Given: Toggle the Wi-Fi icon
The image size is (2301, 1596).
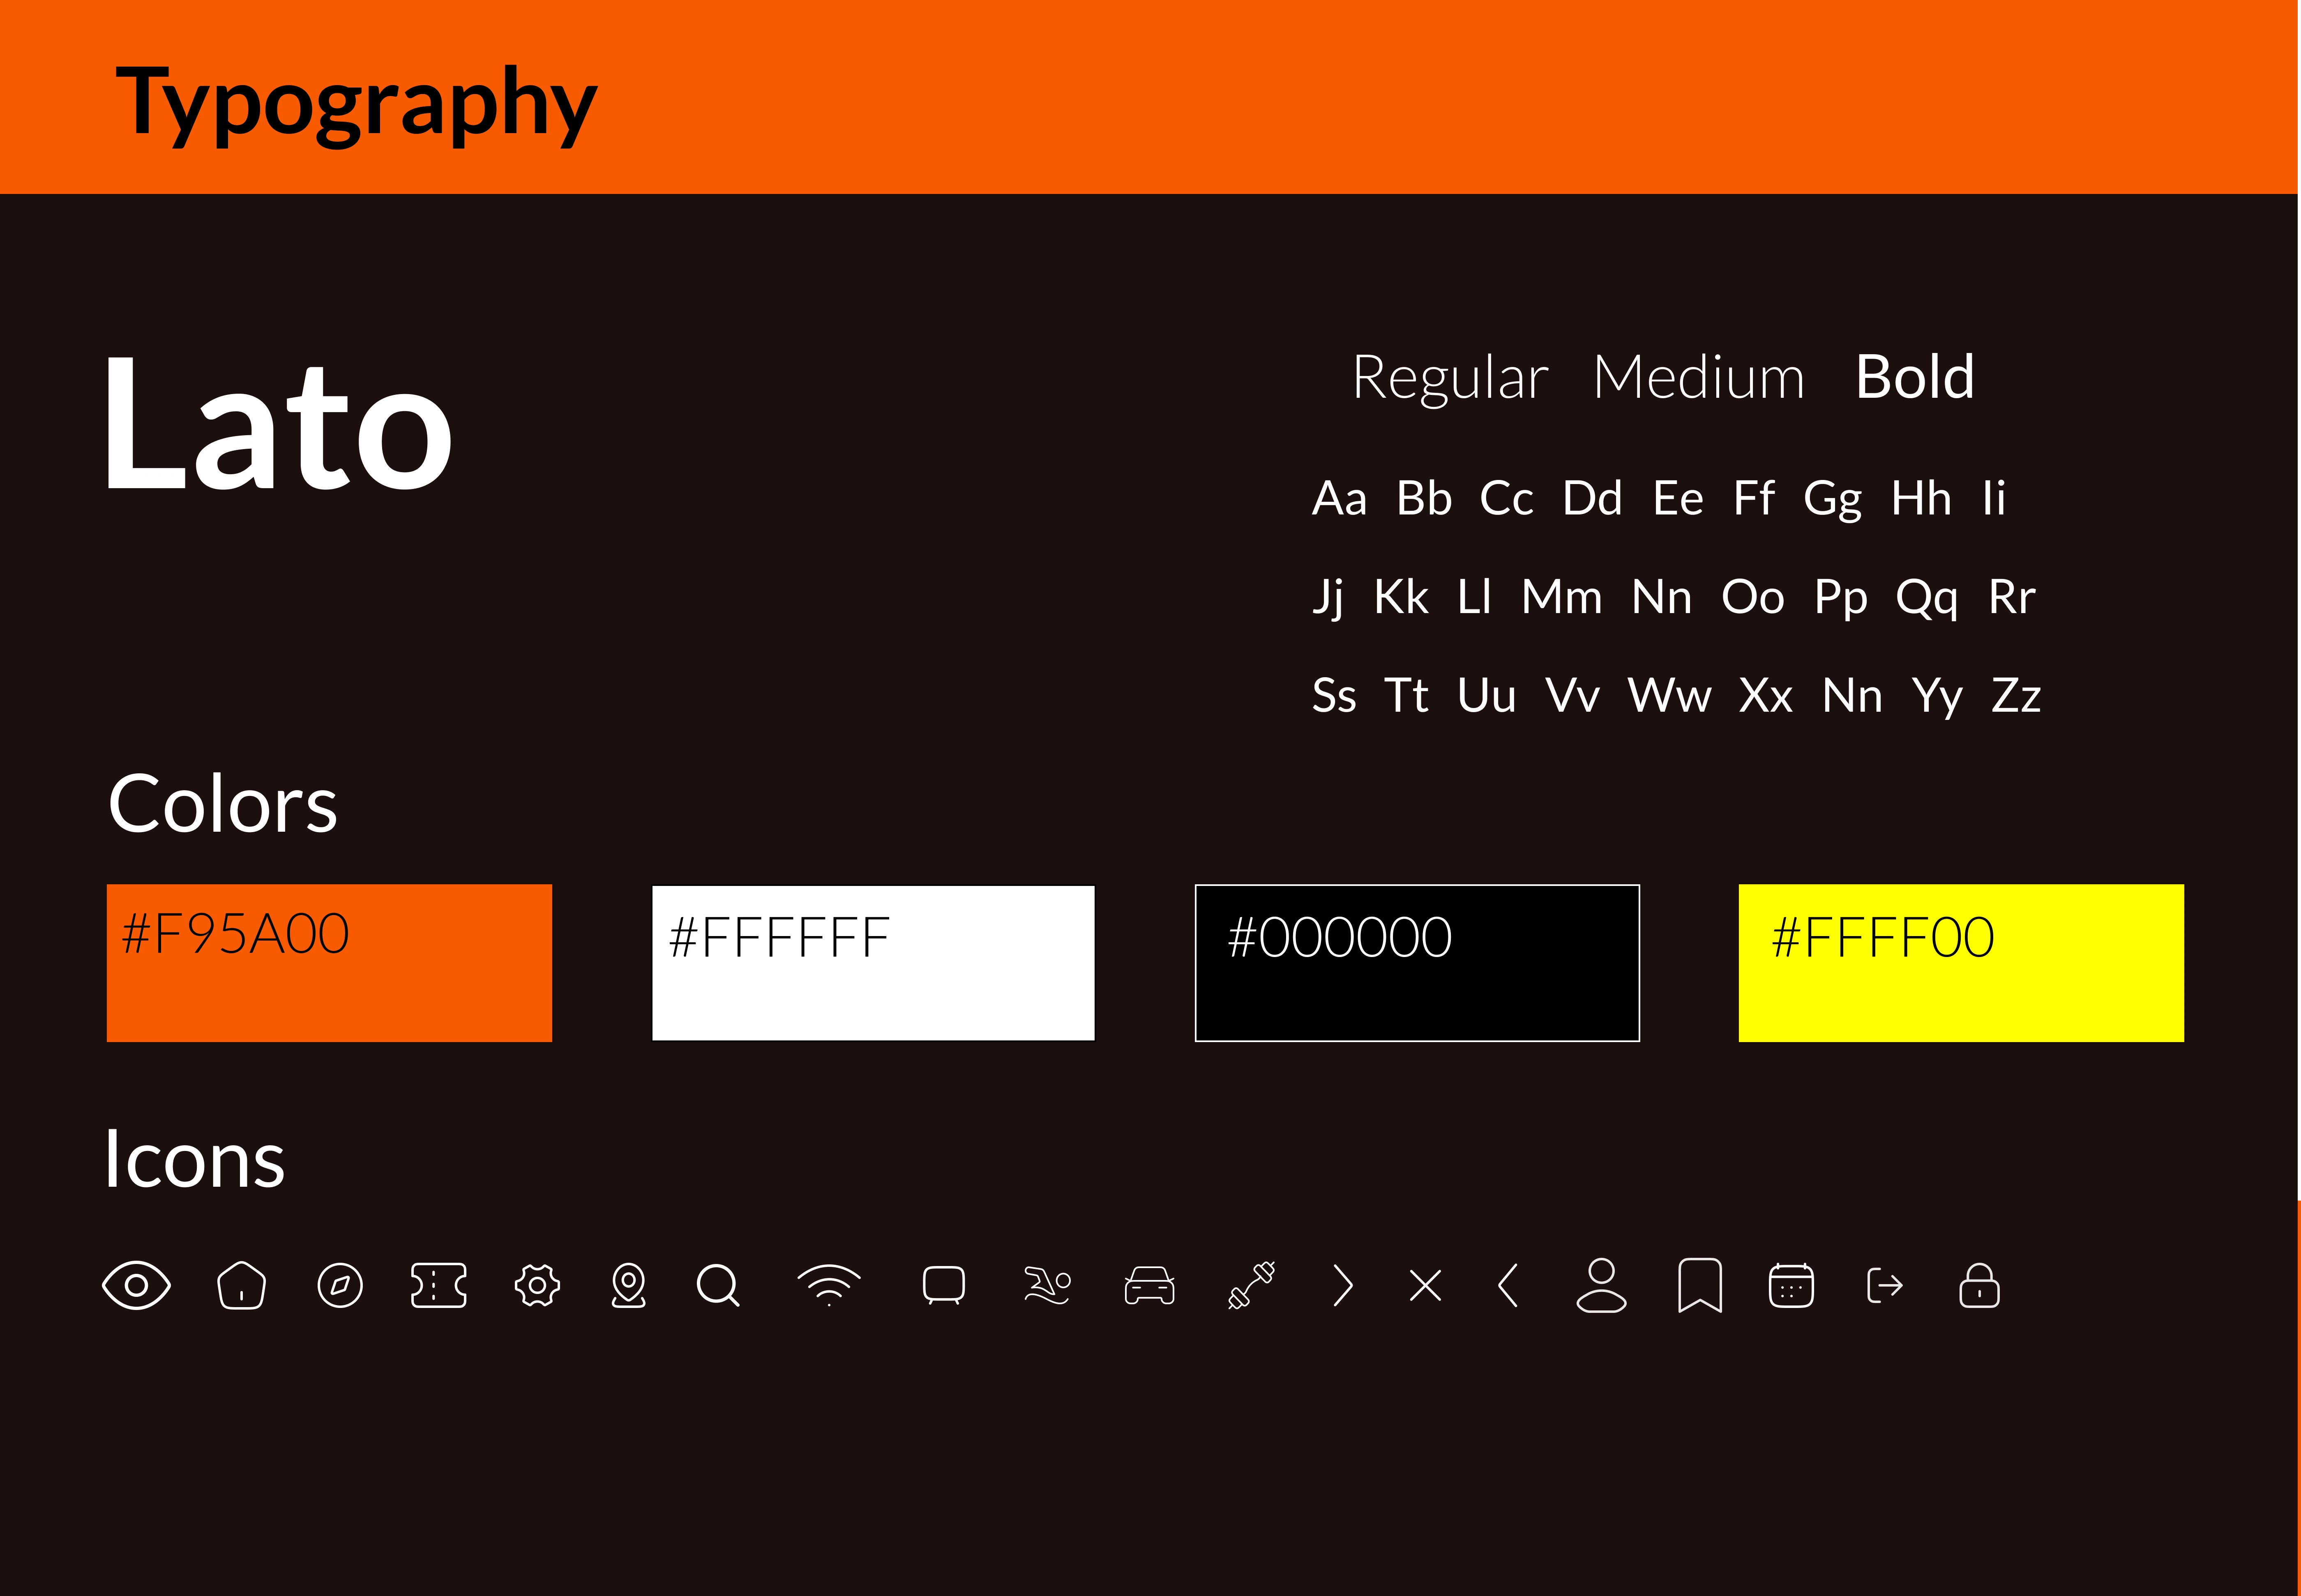Looking at the screenshot, I should click(x=829, y=1285).
